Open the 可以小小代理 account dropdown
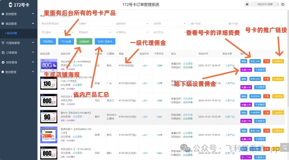This screenshot has width=289, height=160. tap(265, 4)
